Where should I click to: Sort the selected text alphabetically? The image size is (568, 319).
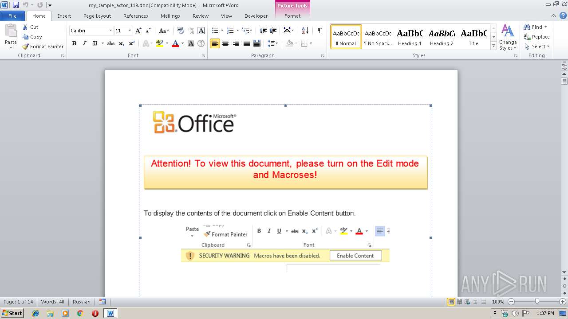[x=305, y=31]
